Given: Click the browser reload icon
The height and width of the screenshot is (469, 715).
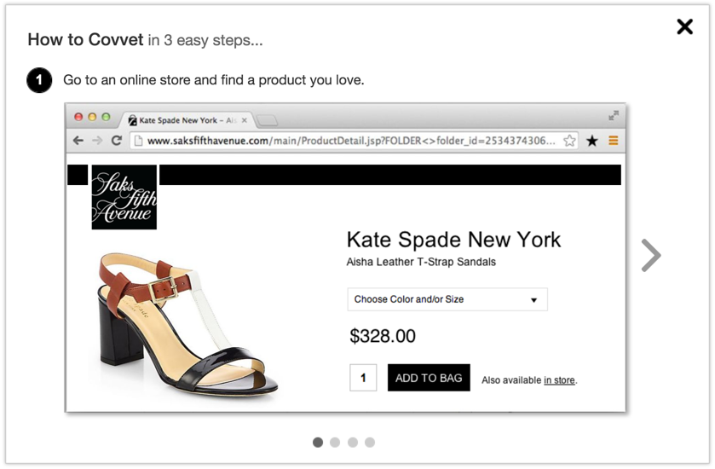Looking at the screenshot, I should [117, 141].
